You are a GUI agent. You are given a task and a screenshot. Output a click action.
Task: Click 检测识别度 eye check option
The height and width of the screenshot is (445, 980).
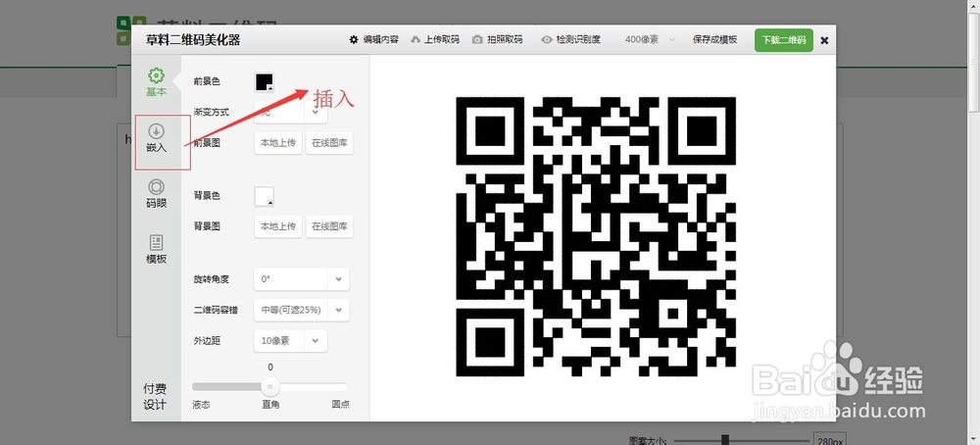tap(570, 39)
